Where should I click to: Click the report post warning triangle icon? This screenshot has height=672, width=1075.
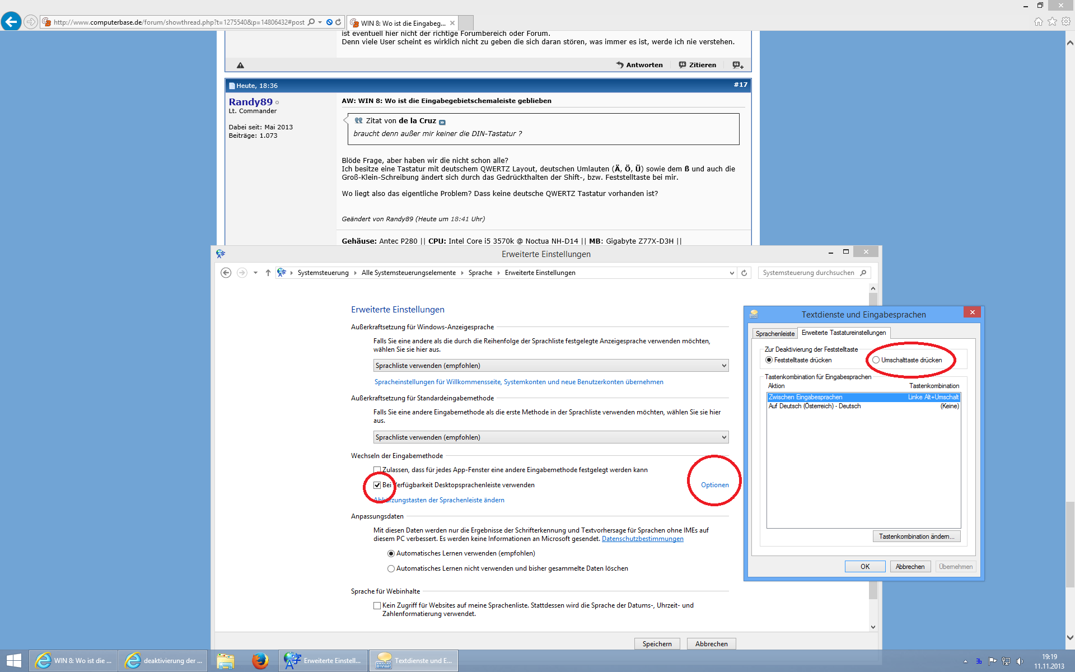pyautogui.click(x=240, y=65)
